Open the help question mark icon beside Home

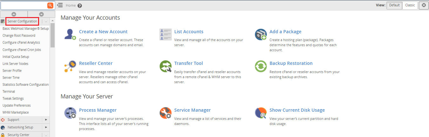[80, 5]
